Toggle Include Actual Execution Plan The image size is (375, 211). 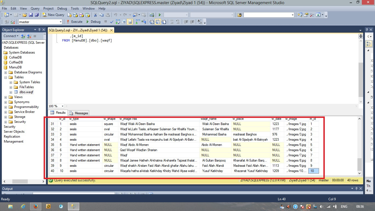(x=138, y=22)
